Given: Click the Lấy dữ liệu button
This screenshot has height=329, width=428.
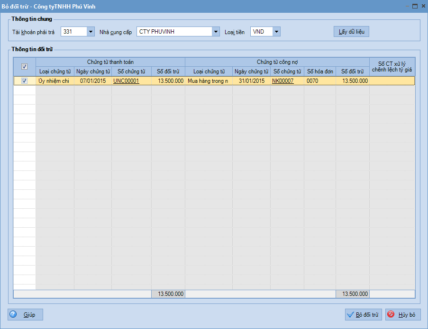Looking at the screenshot, I should [x=351, y=32].
